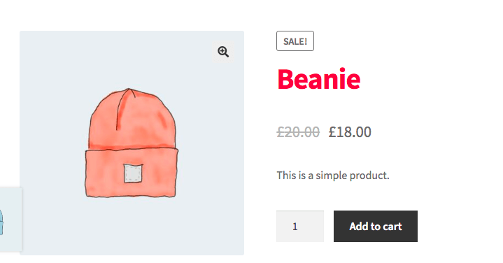Click the magnifier zoom icon on product image

223,52
